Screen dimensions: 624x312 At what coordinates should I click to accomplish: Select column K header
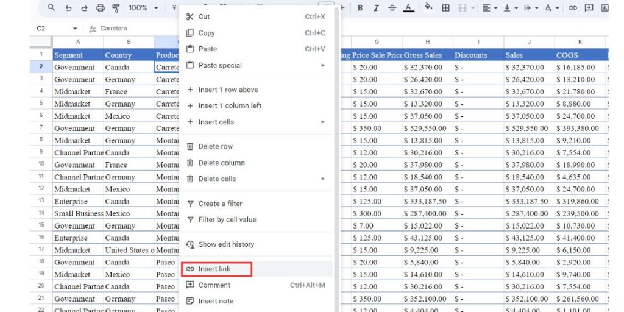pyautogui.click(x=580, y=42)
